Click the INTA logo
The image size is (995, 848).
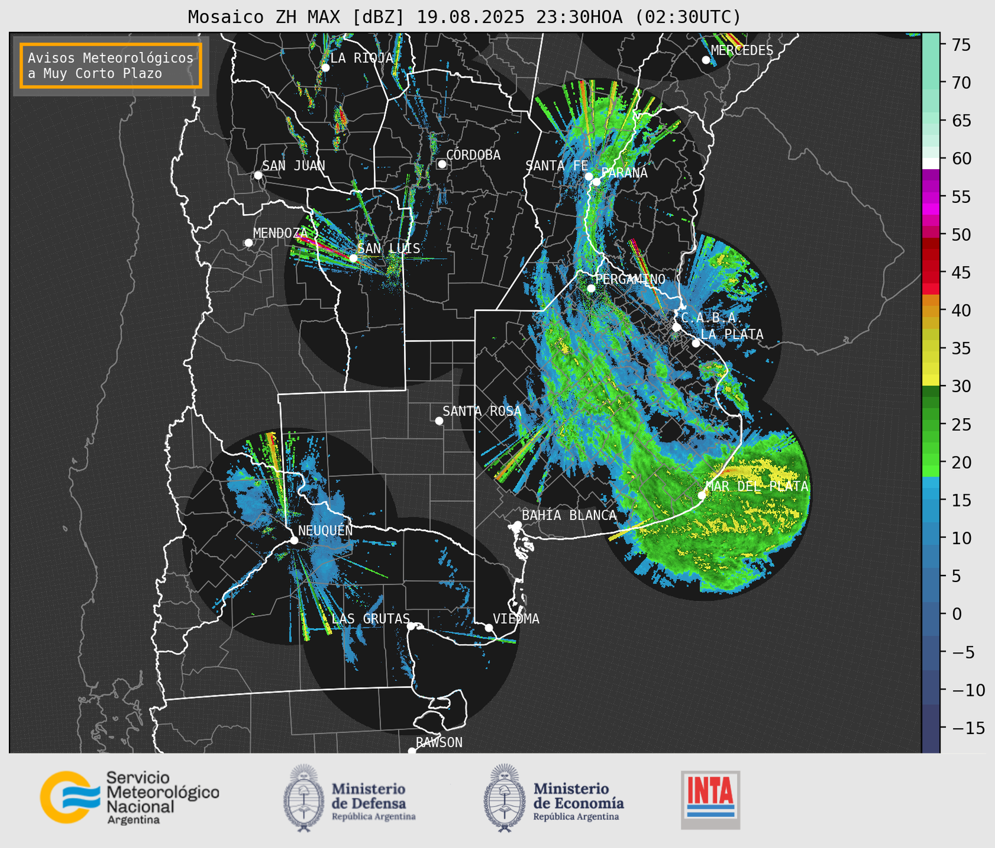710,800
